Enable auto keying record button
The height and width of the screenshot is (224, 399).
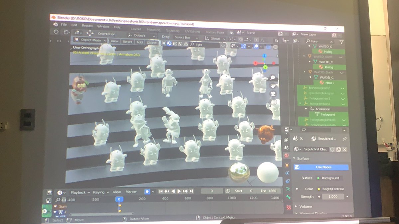coord(147,191)
